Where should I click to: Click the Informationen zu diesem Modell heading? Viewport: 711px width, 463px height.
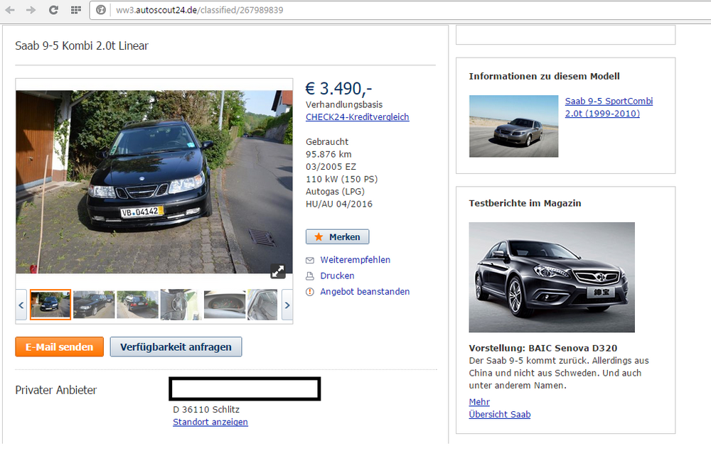pos(544,76)
